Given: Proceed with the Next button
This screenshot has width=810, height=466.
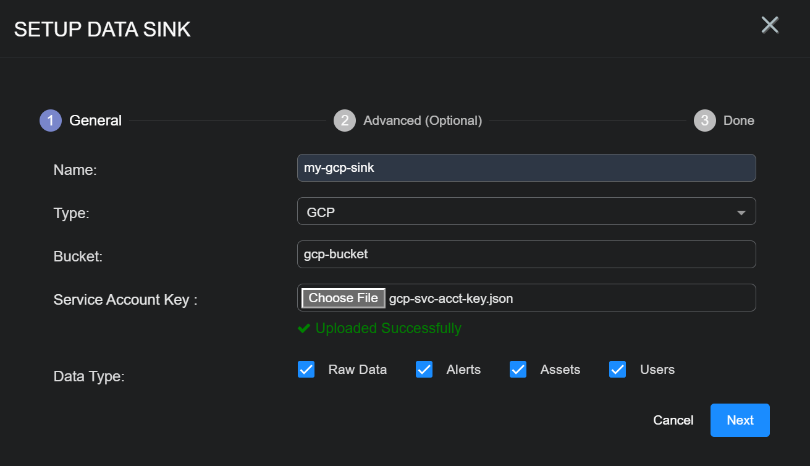Looking at the screenshot, I should coord(740,420).
